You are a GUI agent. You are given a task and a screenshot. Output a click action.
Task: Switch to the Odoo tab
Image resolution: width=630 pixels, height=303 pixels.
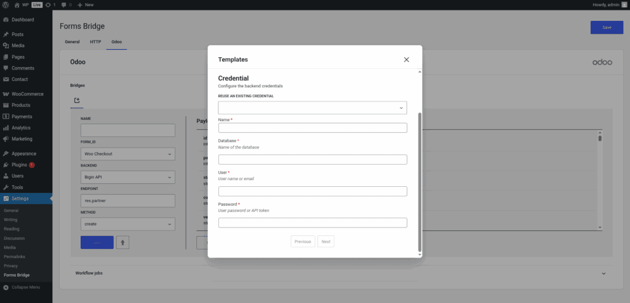click(x=116, y=42)
